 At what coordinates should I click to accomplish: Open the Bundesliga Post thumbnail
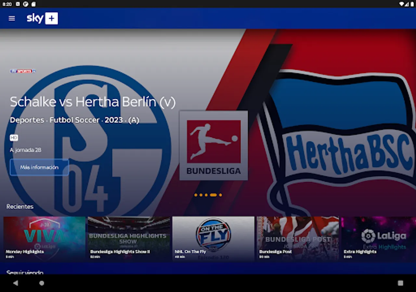pos(298,239)
